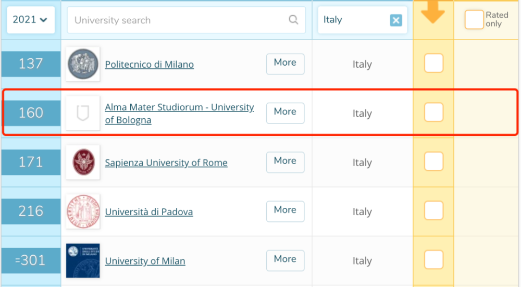Click rank 216 cell
The image size is (521, 287).
point(31,211)
